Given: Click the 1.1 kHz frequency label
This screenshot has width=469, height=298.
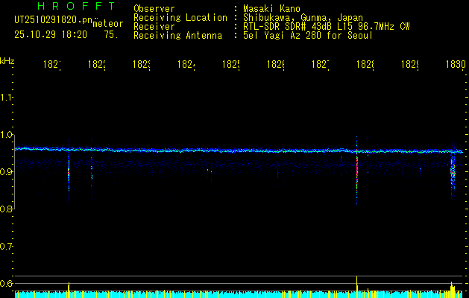Looking at the screenshot, I should [6, 97].
